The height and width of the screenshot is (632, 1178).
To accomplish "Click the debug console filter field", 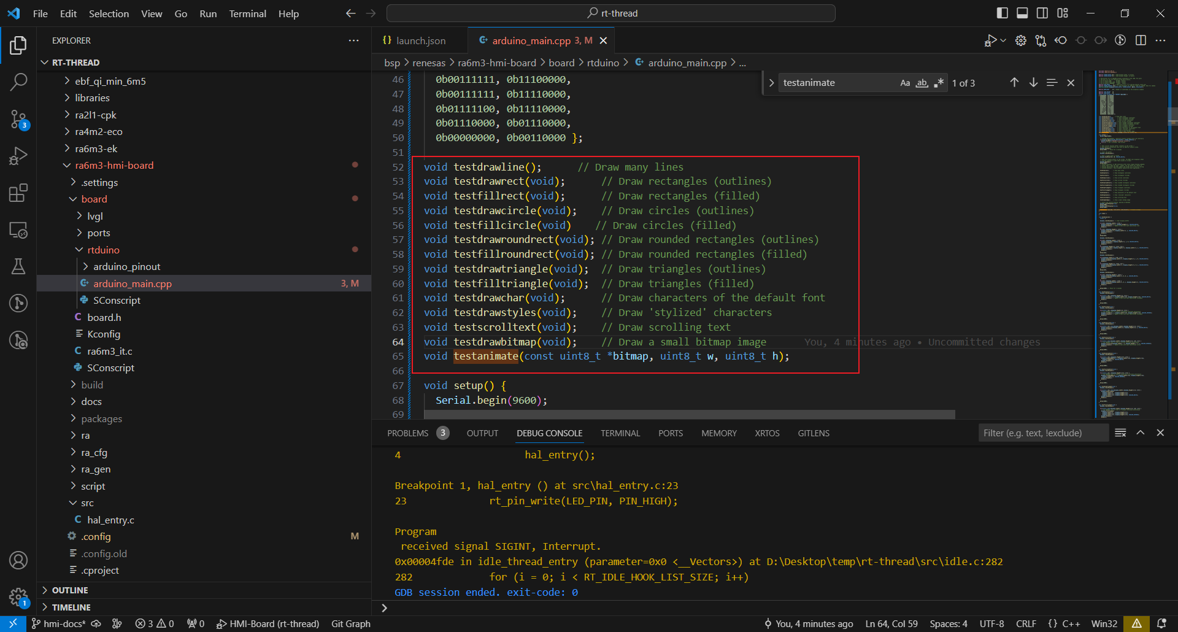I will click(1043, 433).
